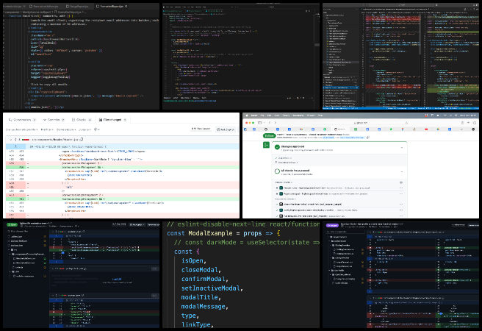The height and width of the screenshot is (331, 482).
Task: Click the text 'Click to copy all emails.'
Action: tap(49, 84)
